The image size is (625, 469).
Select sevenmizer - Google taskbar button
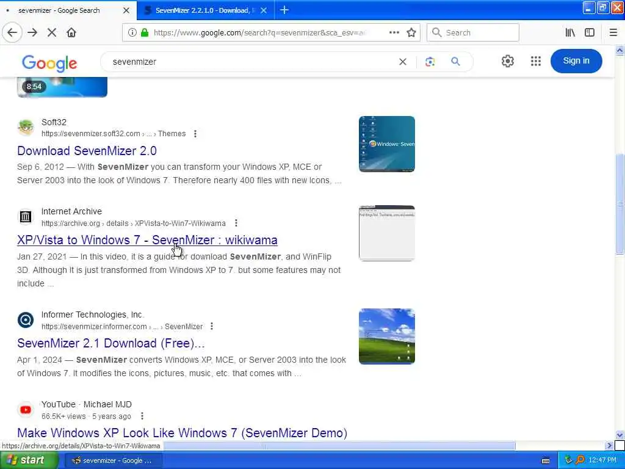112,460
